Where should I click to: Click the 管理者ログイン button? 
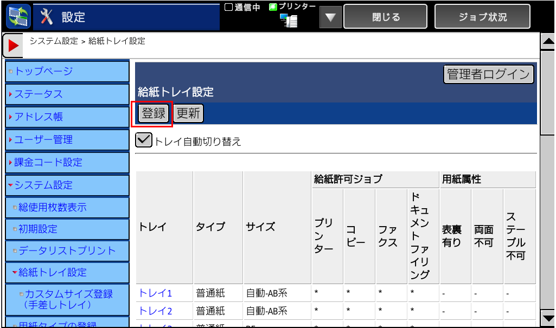(488, 74)
